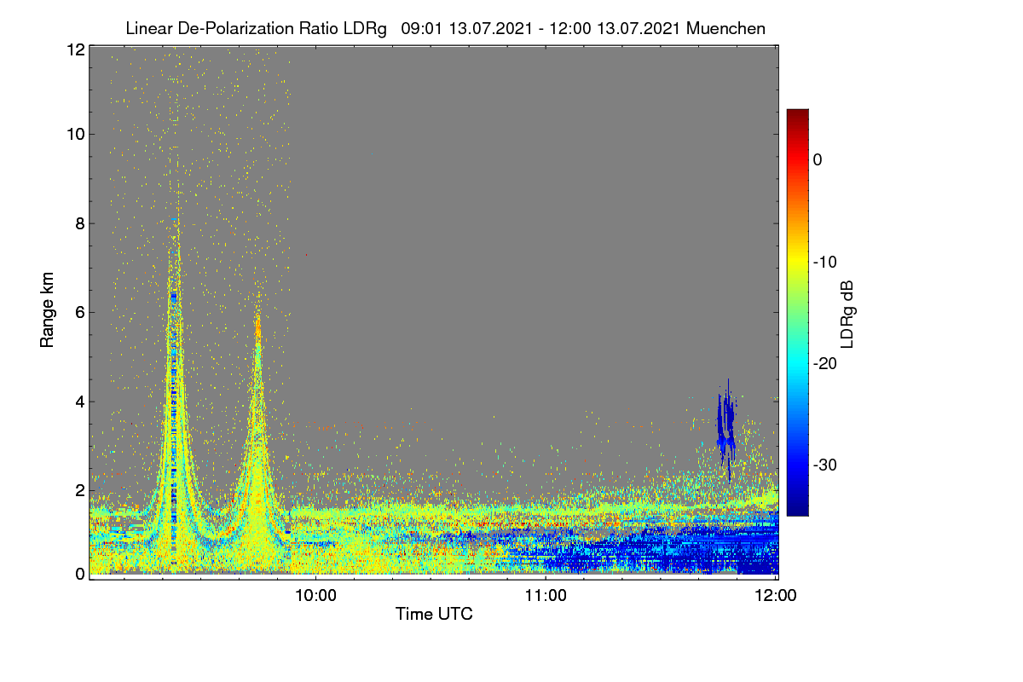
Task: Click the dark red top of the colorbar
Action: pos(797,115)
